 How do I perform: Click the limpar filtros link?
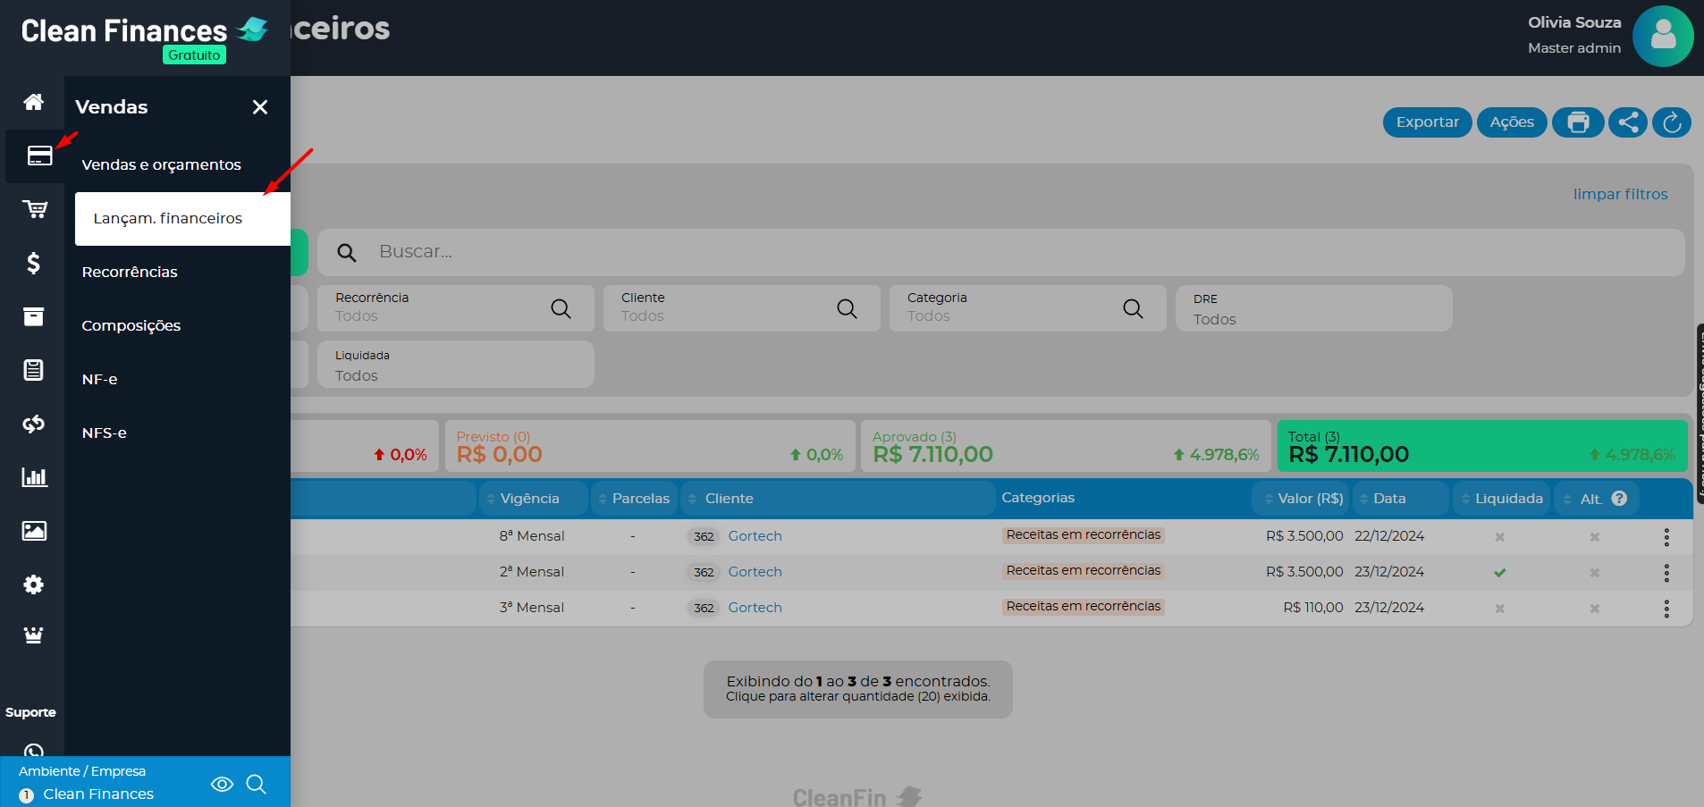click(1620, 194)
